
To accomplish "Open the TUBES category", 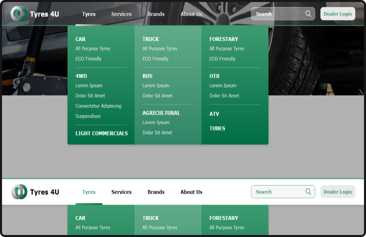I will click(217, 128).
